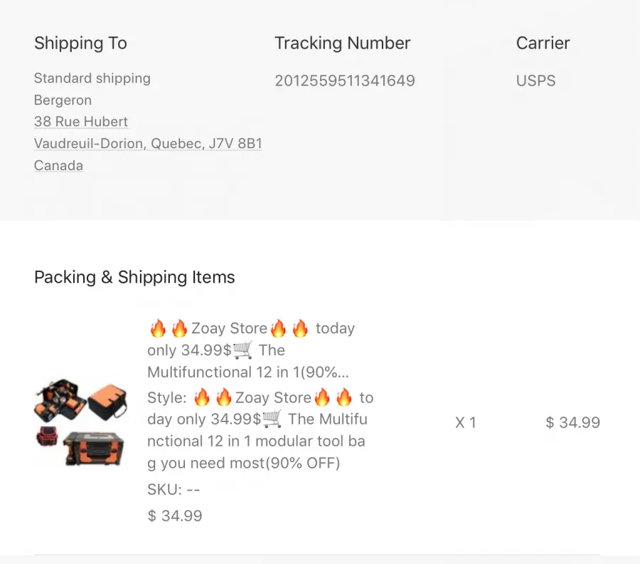Click the Carrier heading
The width and height of the screenshot is (640, 564).
point(543,43)
